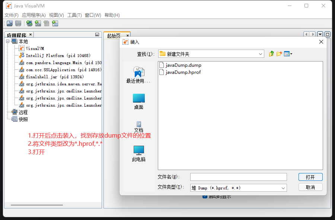Open the 文件(F) menu
This screenshot has width=335, height=220.
tap(12, 15)
